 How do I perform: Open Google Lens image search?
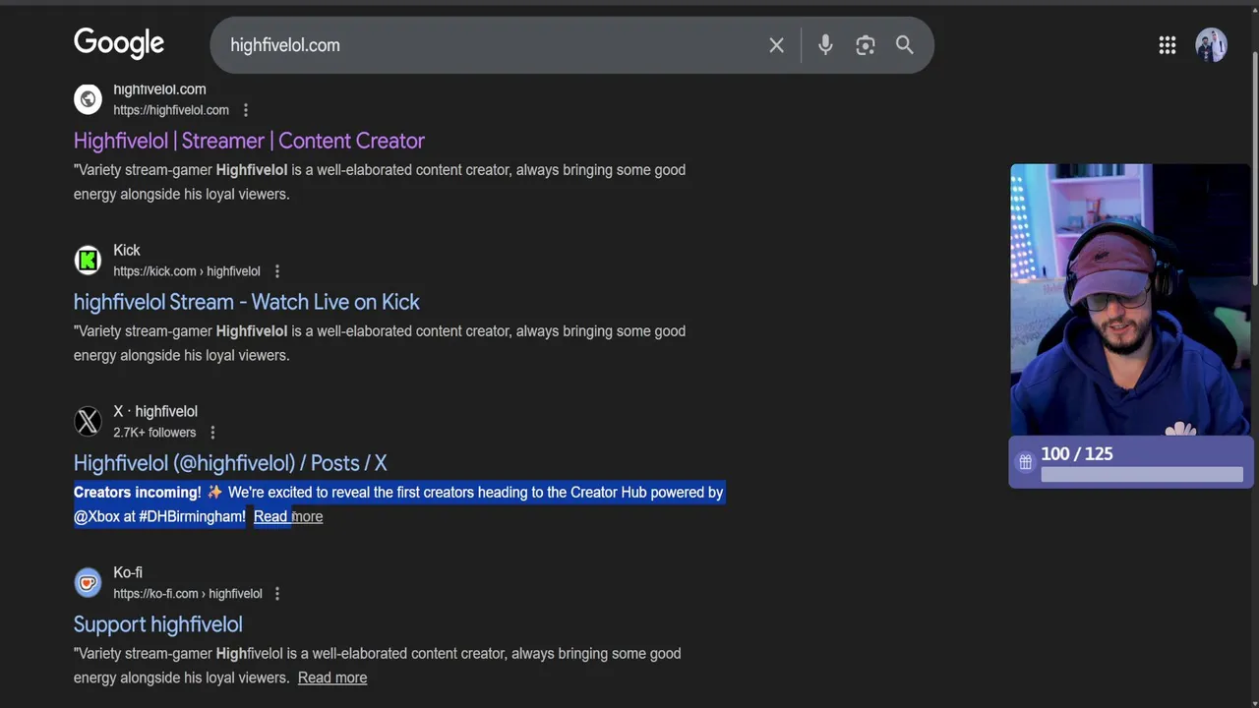pyautogui.click(x=865, y=45)
